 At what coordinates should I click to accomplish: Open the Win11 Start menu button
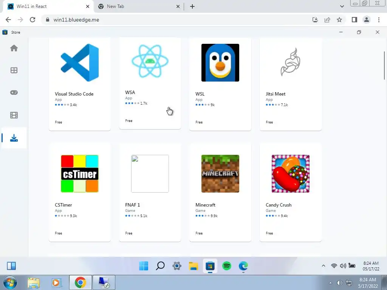tap(143, 266)
